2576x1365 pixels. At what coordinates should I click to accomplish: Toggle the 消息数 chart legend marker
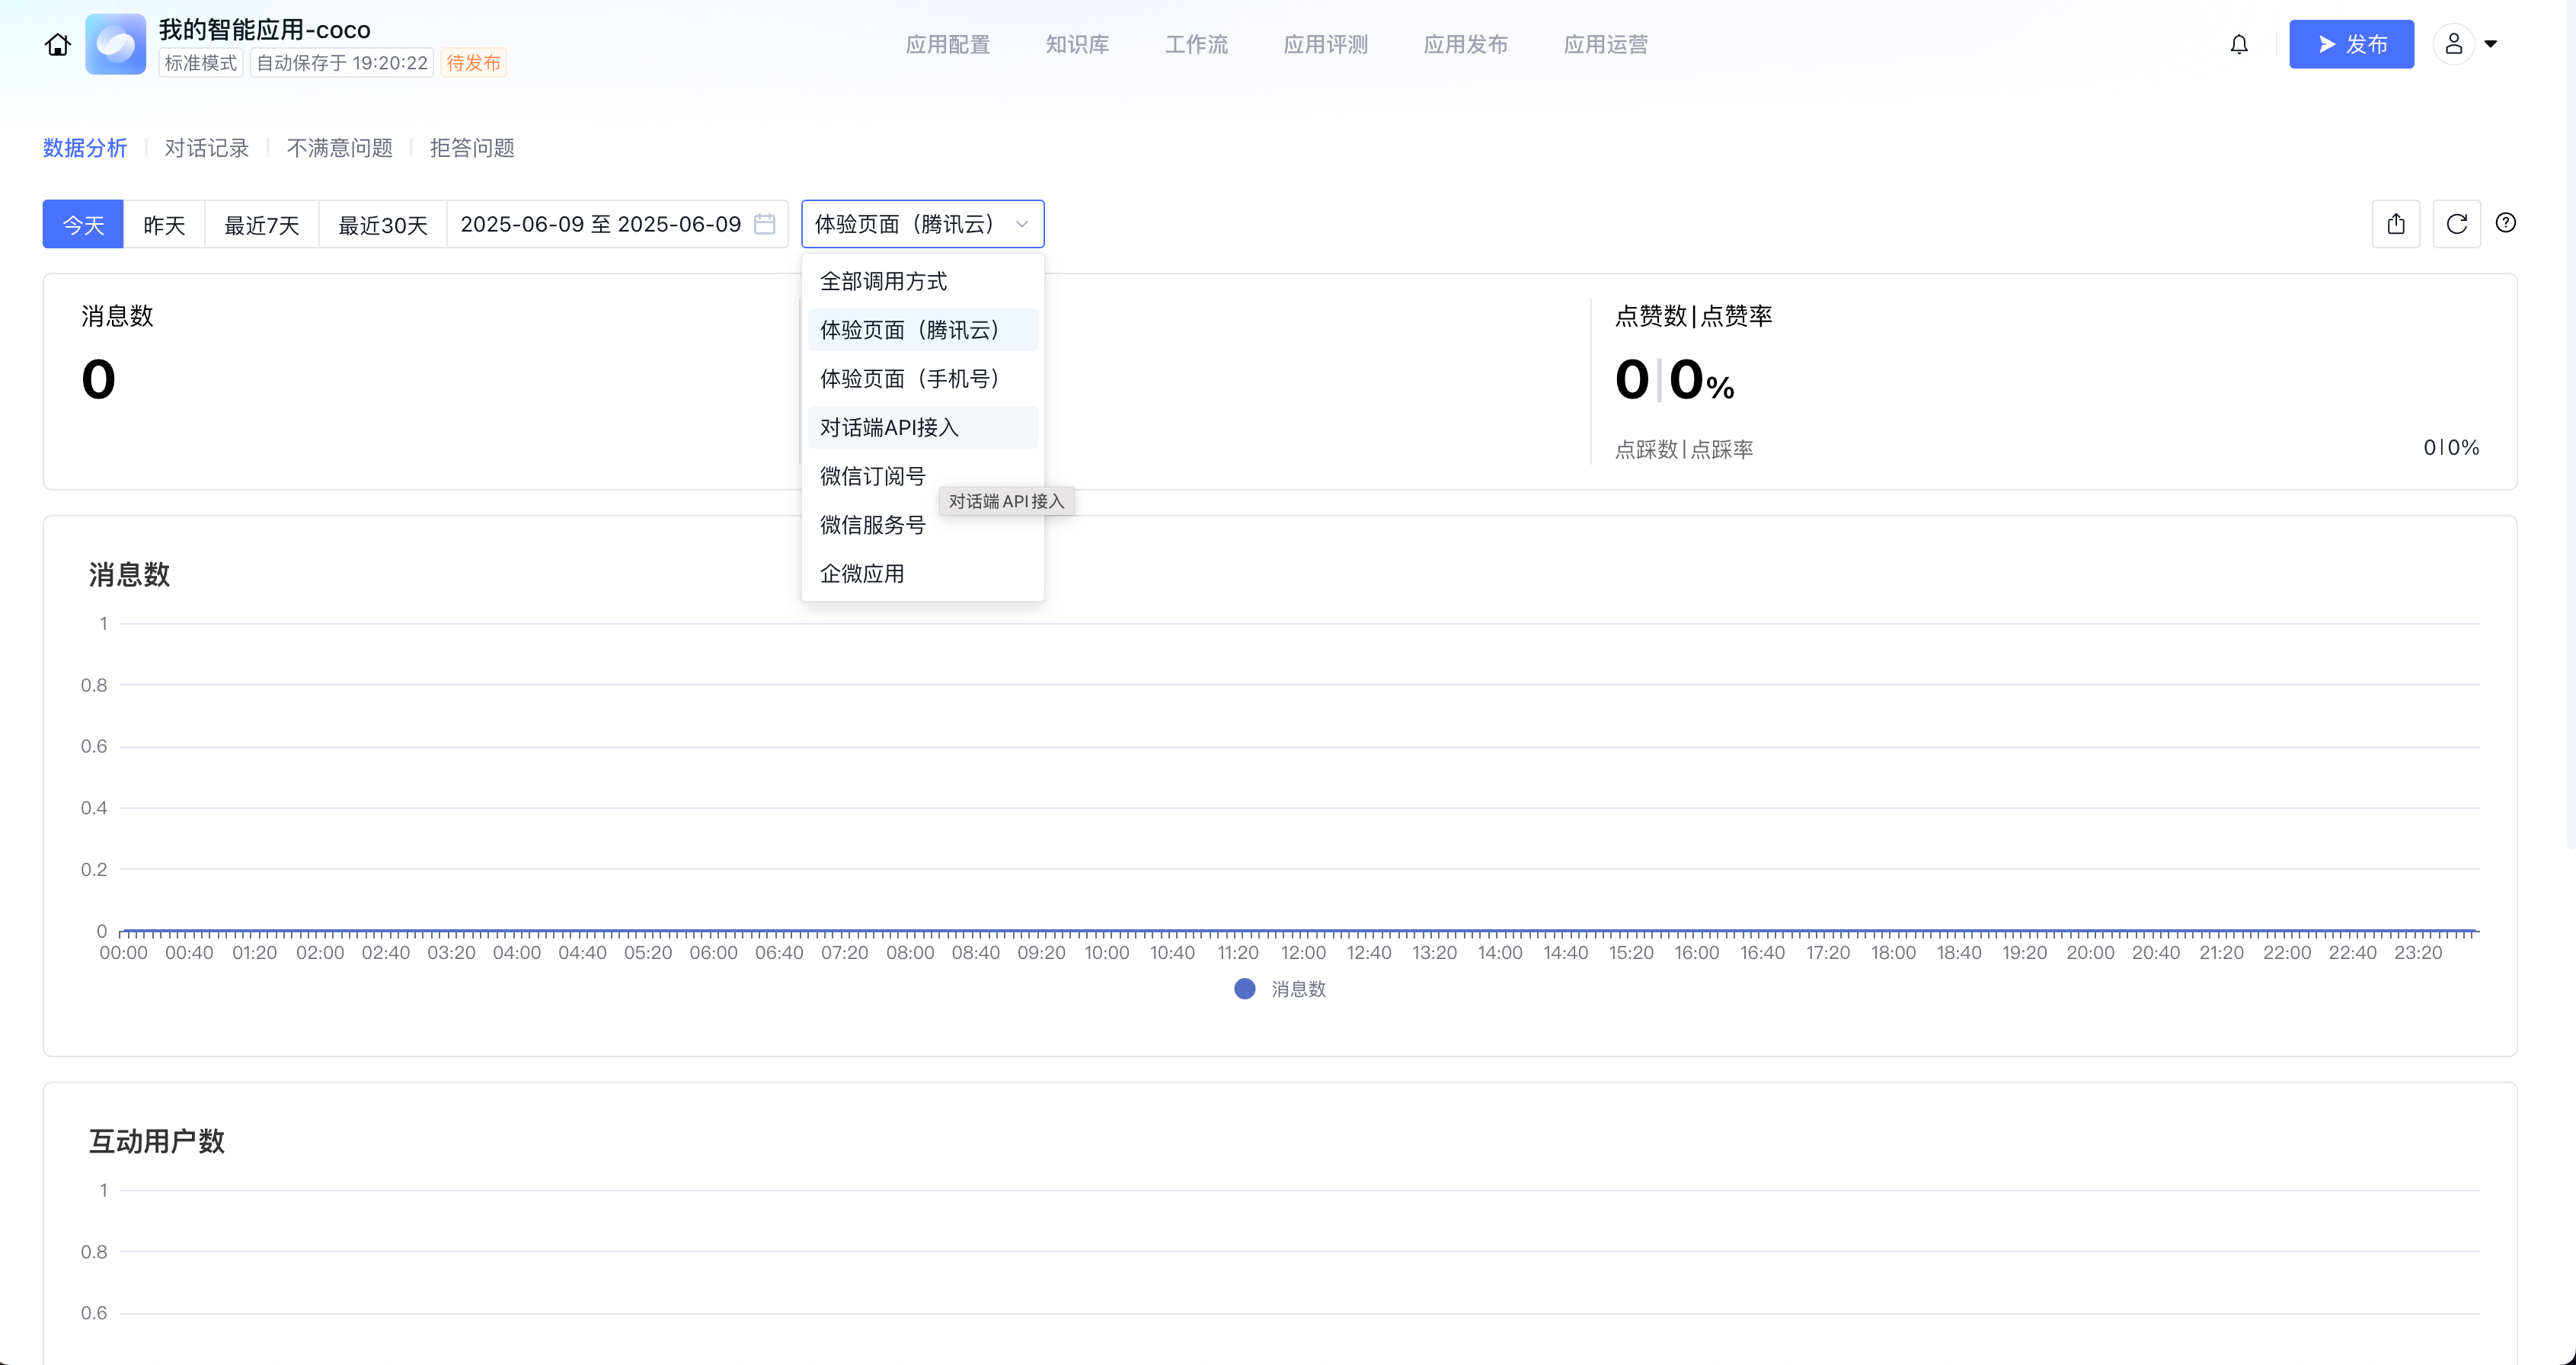tap(1245, 989)
